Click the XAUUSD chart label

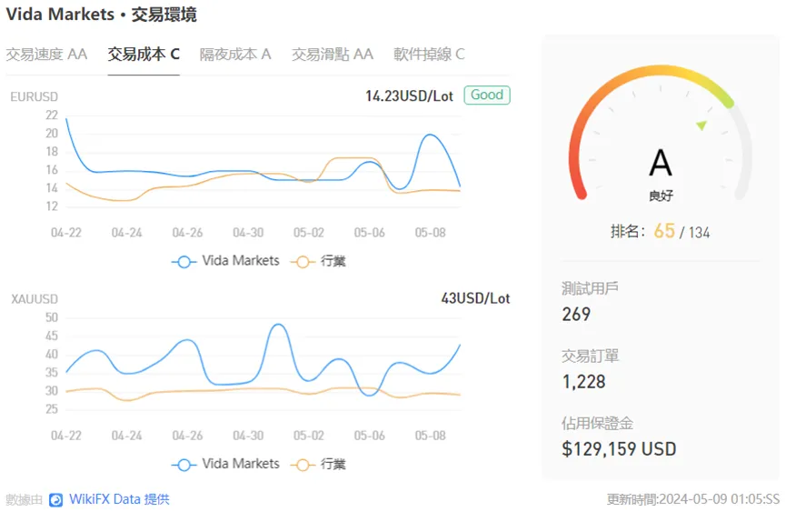coord(35,299)
